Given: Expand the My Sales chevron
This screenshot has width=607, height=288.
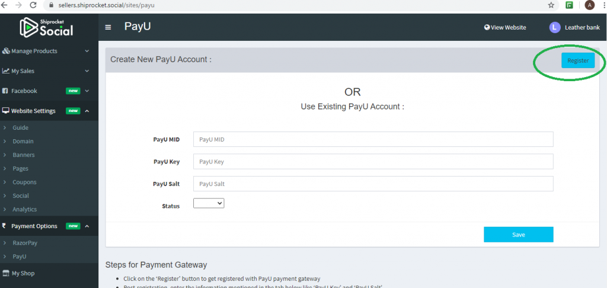Looking at the screenshot, I should point(87,71).
